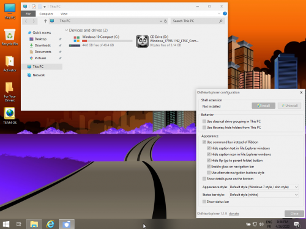Open File Explorer from the taskbar
Screen dimensions: 306x229
34,224
